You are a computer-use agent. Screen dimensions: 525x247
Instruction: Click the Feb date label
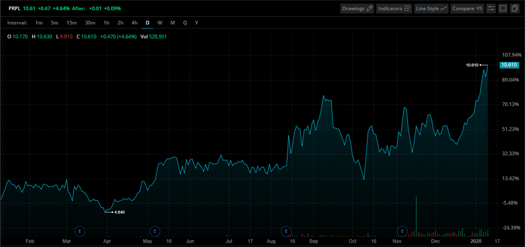(x=30, y=241)
